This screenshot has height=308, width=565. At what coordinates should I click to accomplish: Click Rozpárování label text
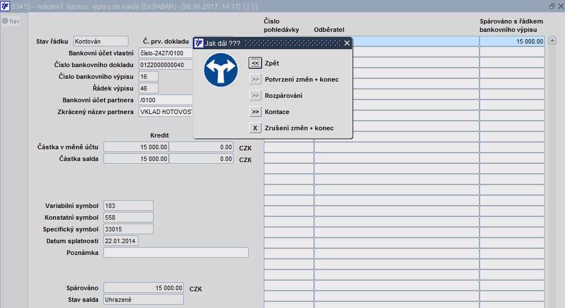click(x=283, y=96)
